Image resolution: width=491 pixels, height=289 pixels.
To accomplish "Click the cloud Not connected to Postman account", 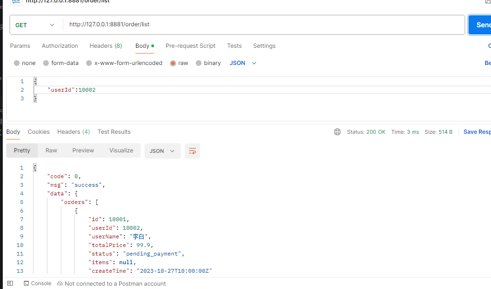I will coord(112,283).
